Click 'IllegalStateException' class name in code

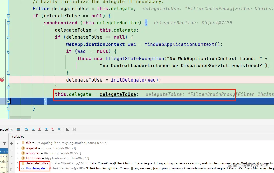coord(135,59)
